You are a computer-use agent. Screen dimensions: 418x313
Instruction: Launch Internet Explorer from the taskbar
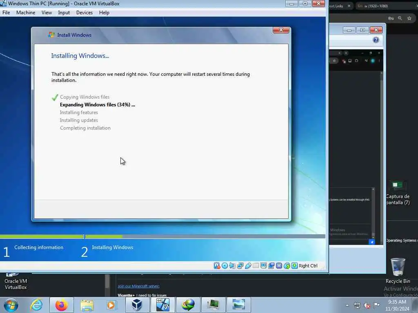[36, 305]
